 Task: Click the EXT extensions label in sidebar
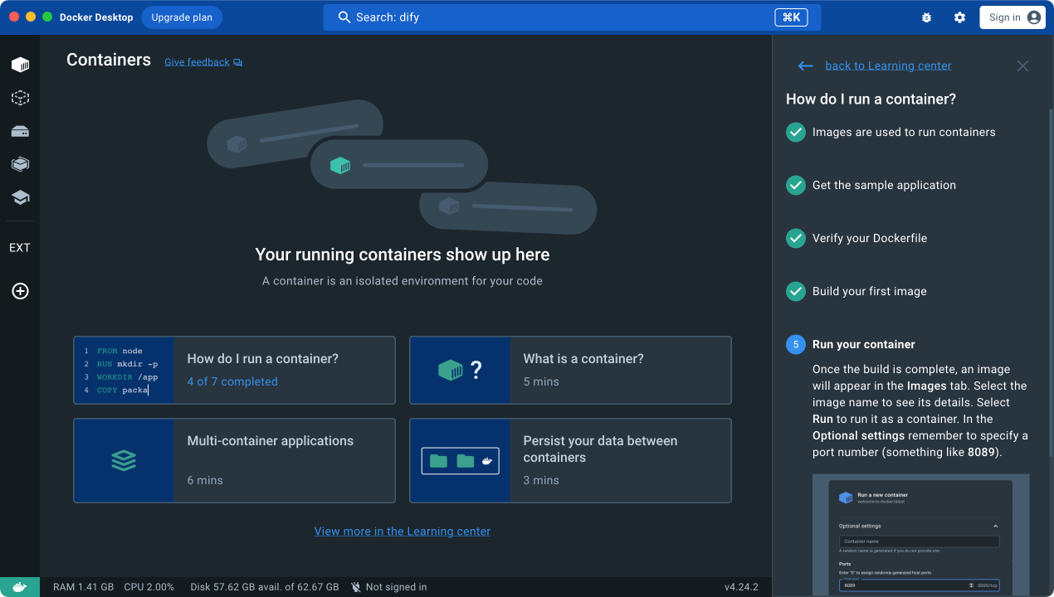pos(20,248)
